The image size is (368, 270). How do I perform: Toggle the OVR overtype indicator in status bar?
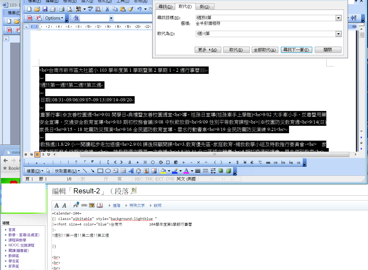pos(170,179)
